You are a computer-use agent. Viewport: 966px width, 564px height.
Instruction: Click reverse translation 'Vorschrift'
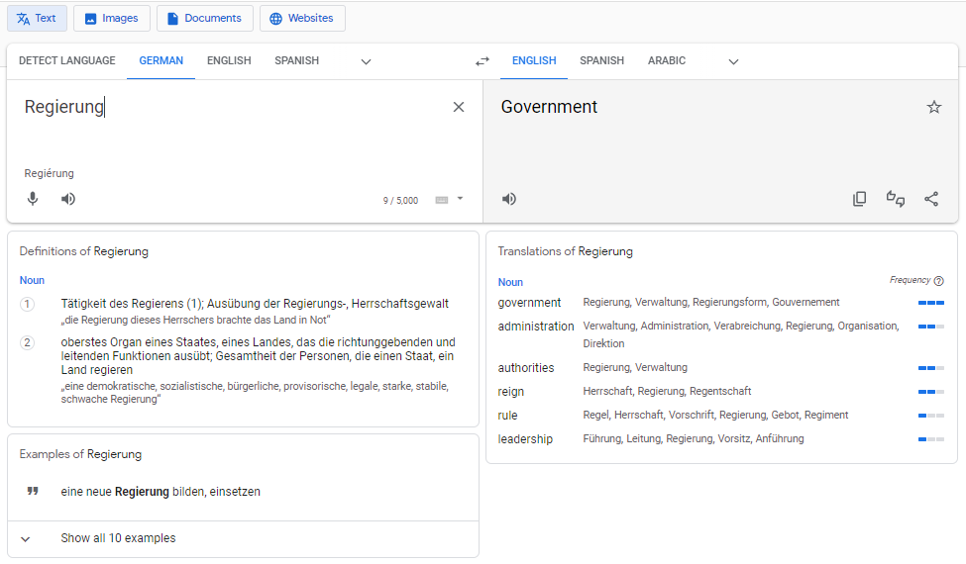pos(692,416)
